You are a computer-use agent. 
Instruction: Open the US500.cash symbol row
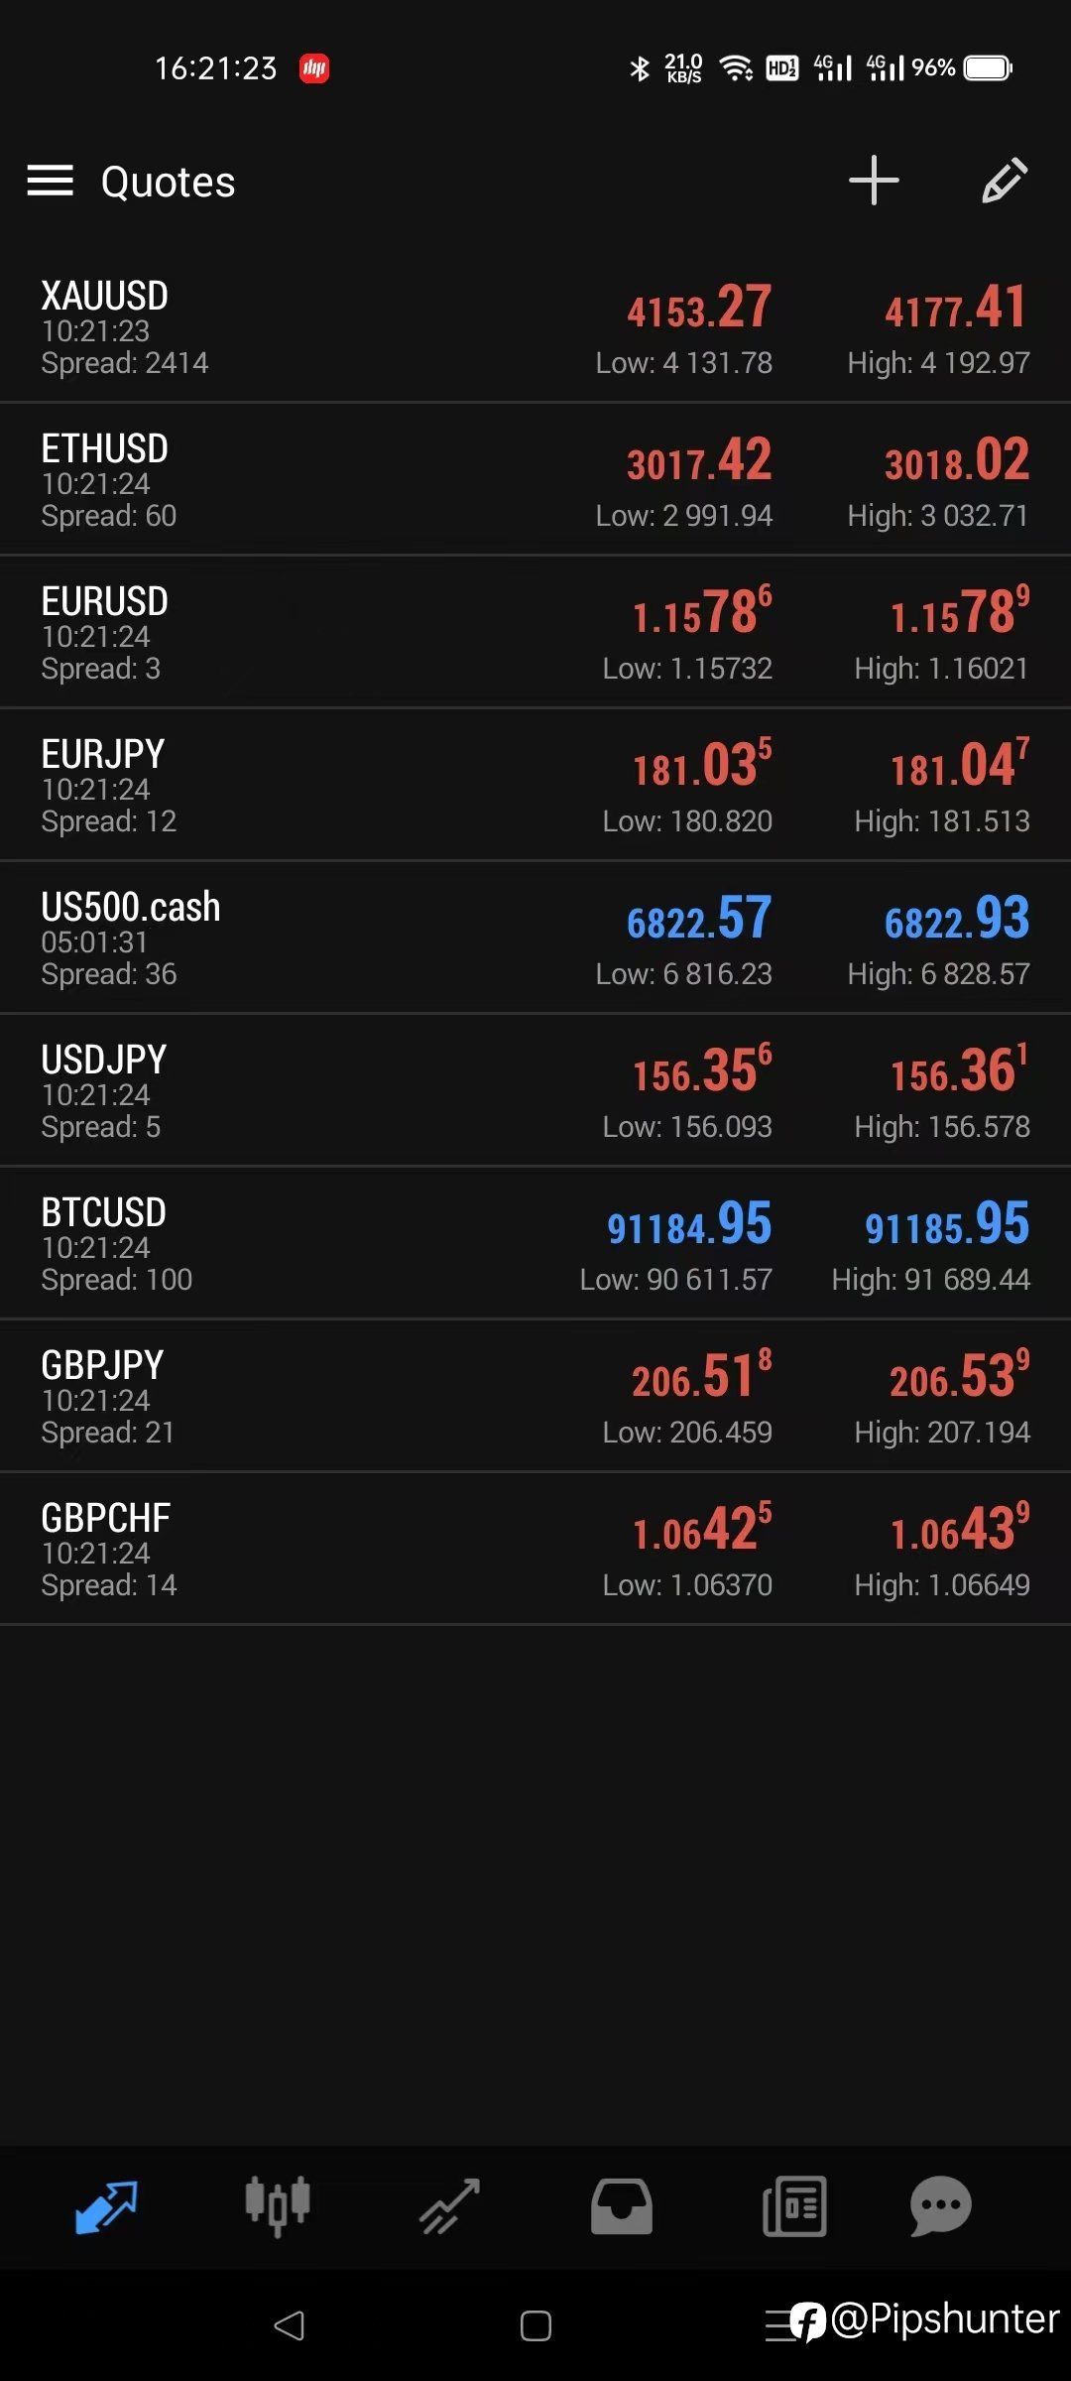point(297,939)
